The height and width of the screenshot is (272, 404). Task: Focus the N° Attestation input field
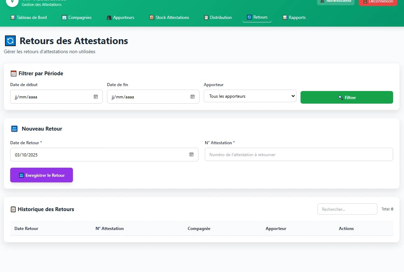click(x=298, y=154)
